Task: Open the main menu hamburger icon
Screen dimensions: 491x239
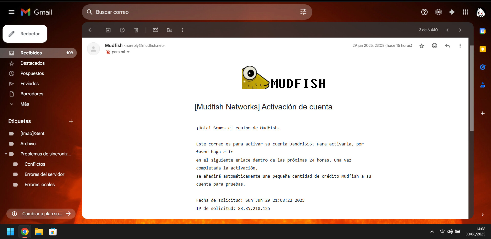Action: (x=12, y=12)
